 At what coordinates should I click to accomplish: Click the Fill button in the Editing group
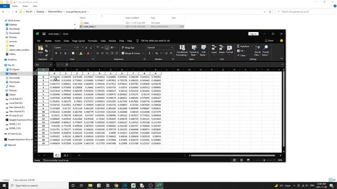tap(241, 51)
